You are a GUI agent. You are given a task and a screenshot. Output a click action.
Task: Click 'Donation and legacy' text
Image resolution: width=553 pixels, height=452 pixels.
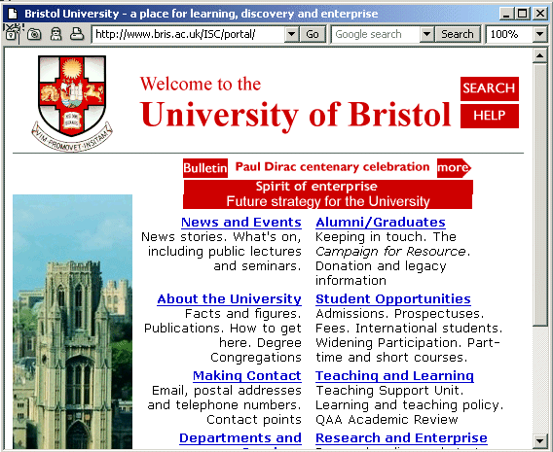[x=381, y=266]
